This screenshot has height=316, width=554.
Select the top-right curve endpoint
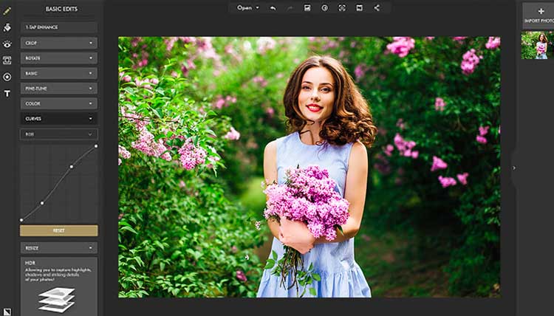[96, 146]
